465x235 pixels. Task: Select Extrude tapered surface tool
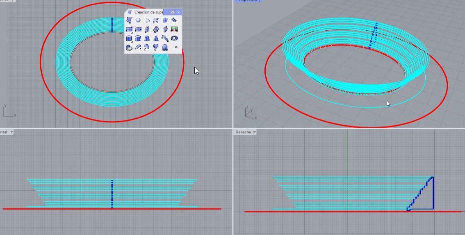[x=147, y=38]
